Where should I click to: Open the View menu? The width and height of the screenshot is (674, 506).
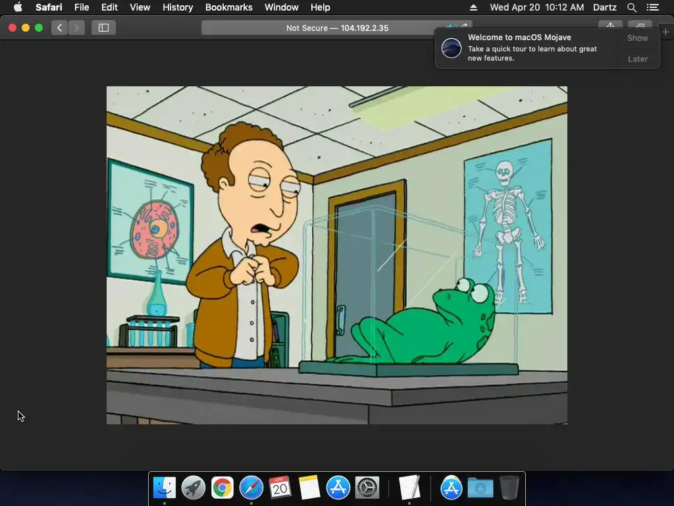pos(140,7)
